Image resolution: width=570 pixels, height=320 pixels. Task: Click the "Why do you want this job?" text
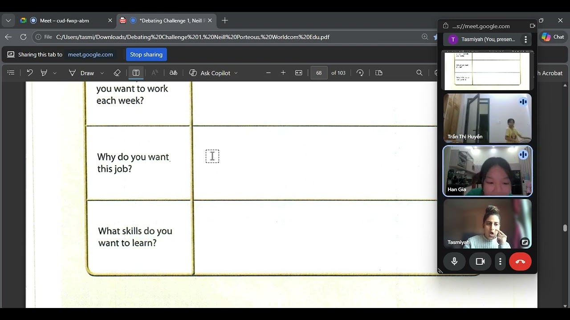point(133,163)
